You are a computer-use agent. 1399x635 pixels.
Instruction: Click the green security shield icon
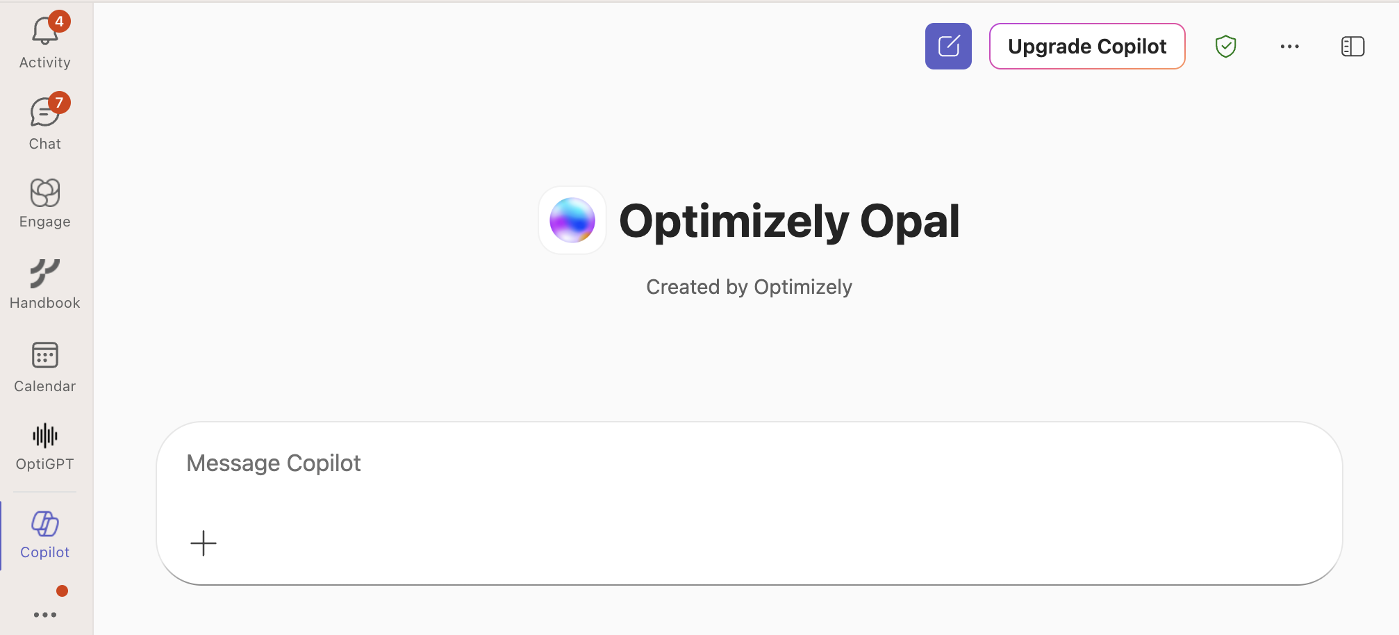[x=1226, y=46]
